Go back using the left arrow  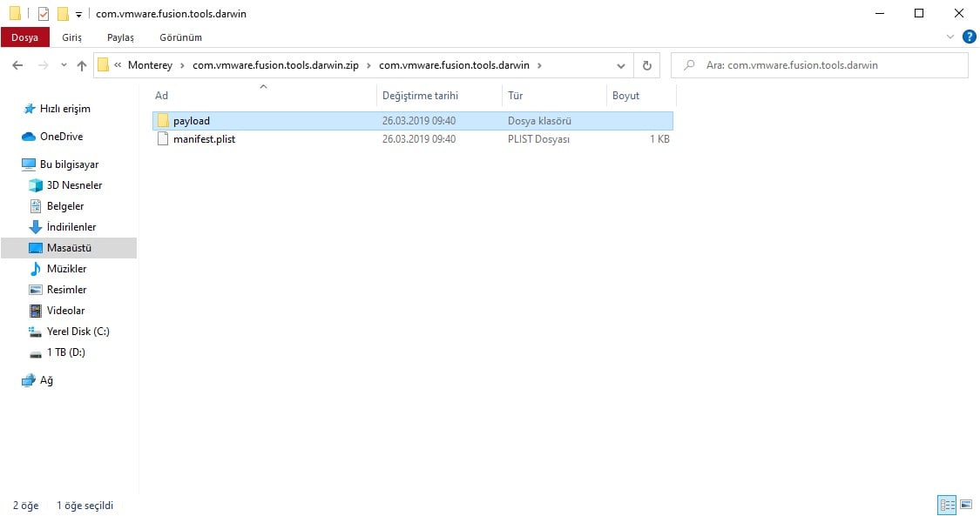click(x=17, y=65)
